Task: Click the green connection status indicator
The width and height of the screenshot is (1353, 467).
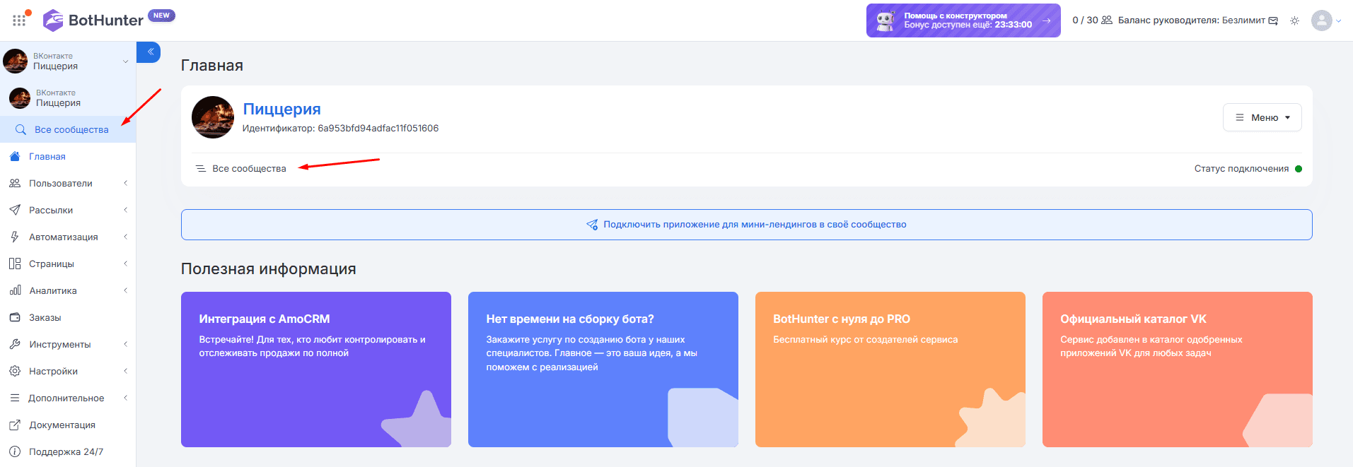Action: [x=1299, y=169]
